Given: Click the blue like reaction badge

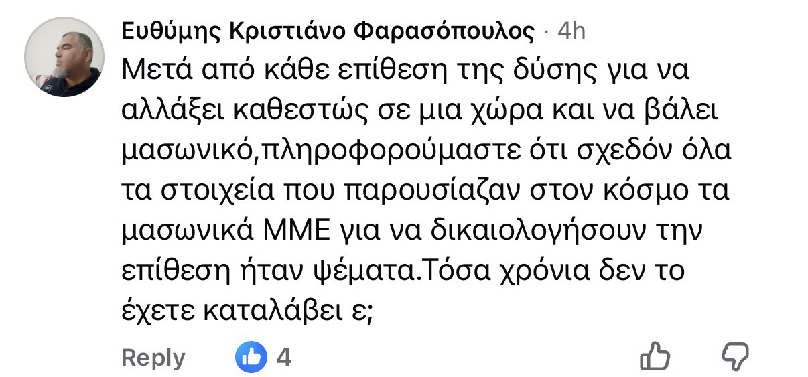Looking at the screenshot, I should (x=251, y=357).
